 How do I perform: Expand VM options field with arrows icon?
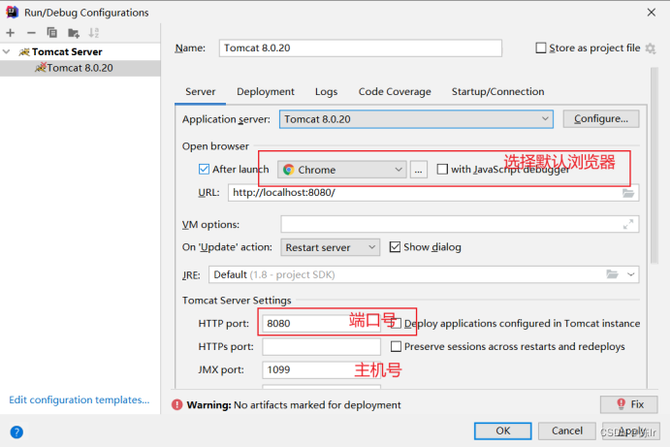627,224
